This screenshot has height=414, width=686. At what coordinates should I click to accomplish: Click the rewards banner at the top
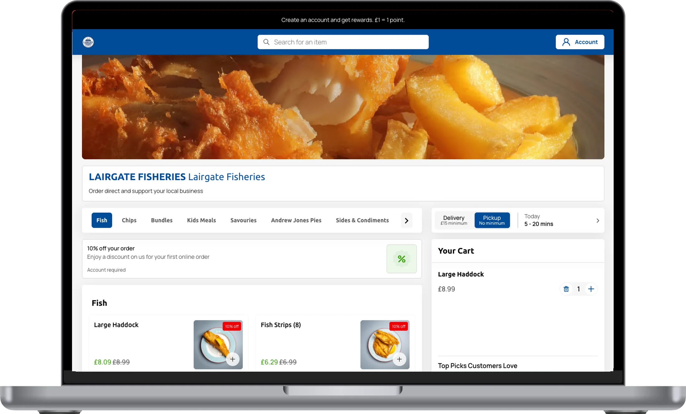pyautogui.click(x=343, y=20)
